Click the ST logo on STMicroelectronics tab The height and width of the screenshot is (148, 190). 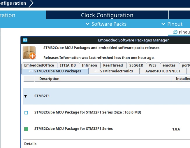click(x=96, y=71)
